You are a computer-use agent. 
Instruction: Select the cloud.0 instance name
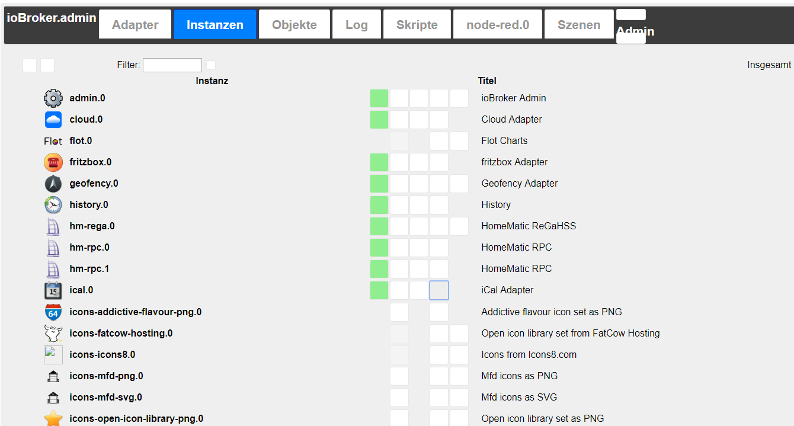click(86, 120)
